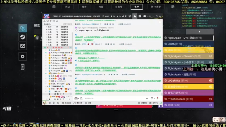This screenshot has height=127, width=226.
Task: Select the 名单 roster tab
Action: click(x=137, y=7)
